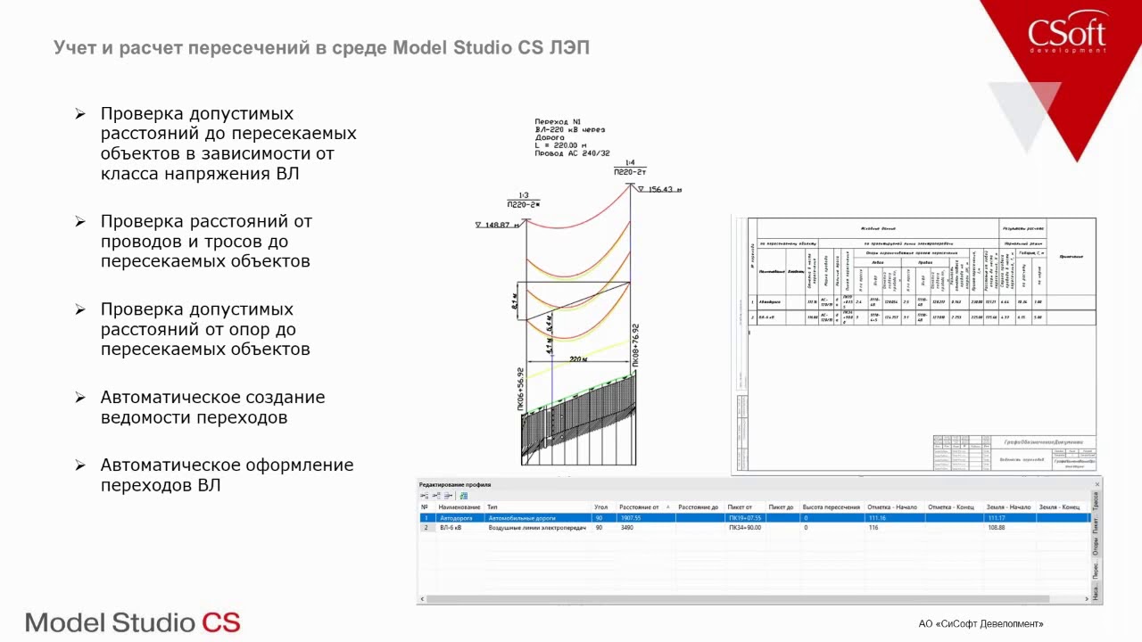Click the third crossing toolbar icon with arrow
The image size is (1142, 642).
[x=448, y=496]
